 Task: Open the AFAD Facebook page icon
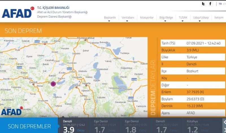point(210,4)
